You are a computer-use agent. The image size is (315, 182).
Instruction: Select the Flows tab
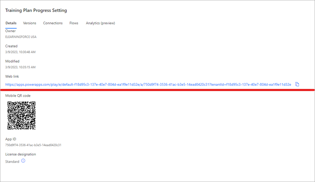pyautogui.click(x=74, y=23)
